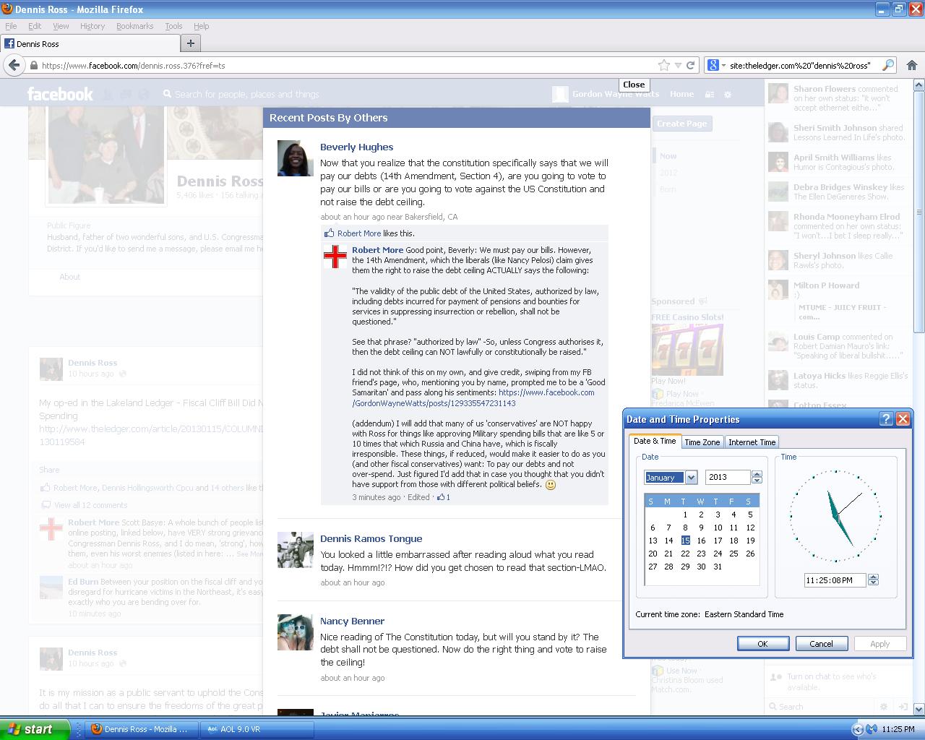Viewport: 925px width, 740px height.
Task: Click Home link in Facebook header
Action: (681, 94)
